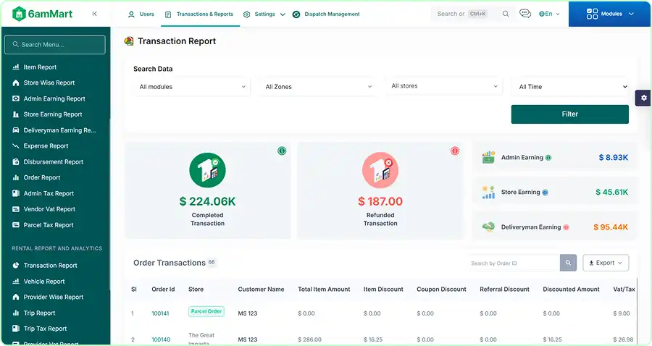Screen dimensions: 652x346
Task: Open Admin Earning Report in sidebar
Action: coord(55,98)
